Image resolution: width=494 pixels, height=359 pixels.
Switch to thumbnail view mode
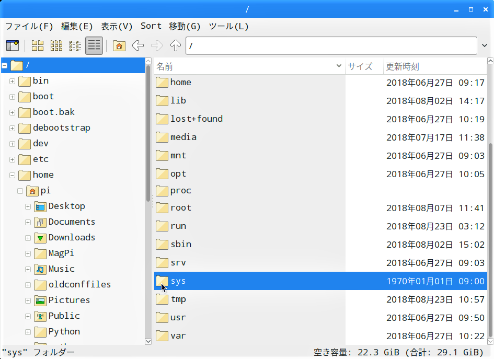[x=56, y=45]
